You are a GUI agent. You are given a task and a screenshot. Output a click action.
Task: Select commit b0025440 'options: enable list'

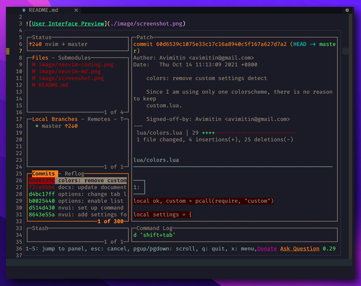click(78, 201)
